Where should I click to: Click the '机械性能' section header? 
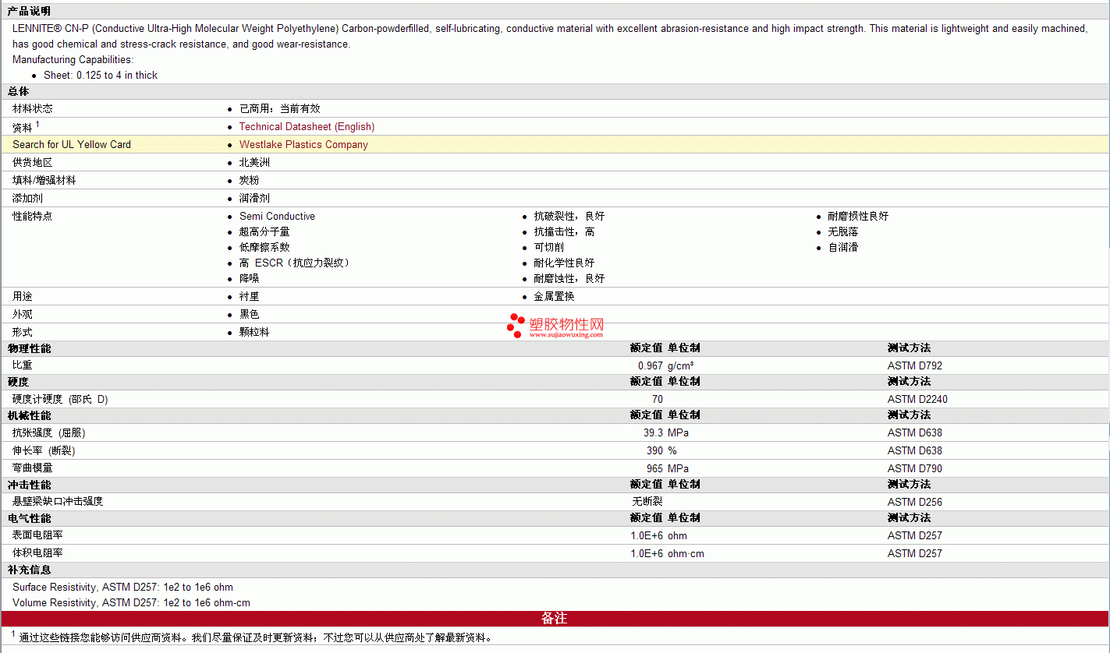pyautogui.click(x=29, y=415)
